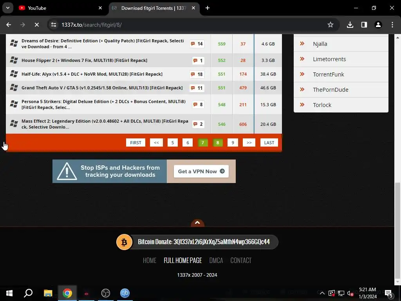This screenshot has height=301, width=401.
Task: Open Windows taskbar search
Action: [28, 293]
